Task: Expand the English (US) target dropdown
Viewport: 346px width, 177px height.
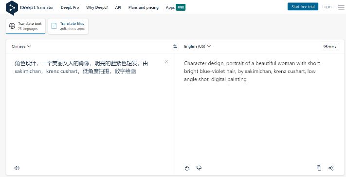Action: (198, 46)
